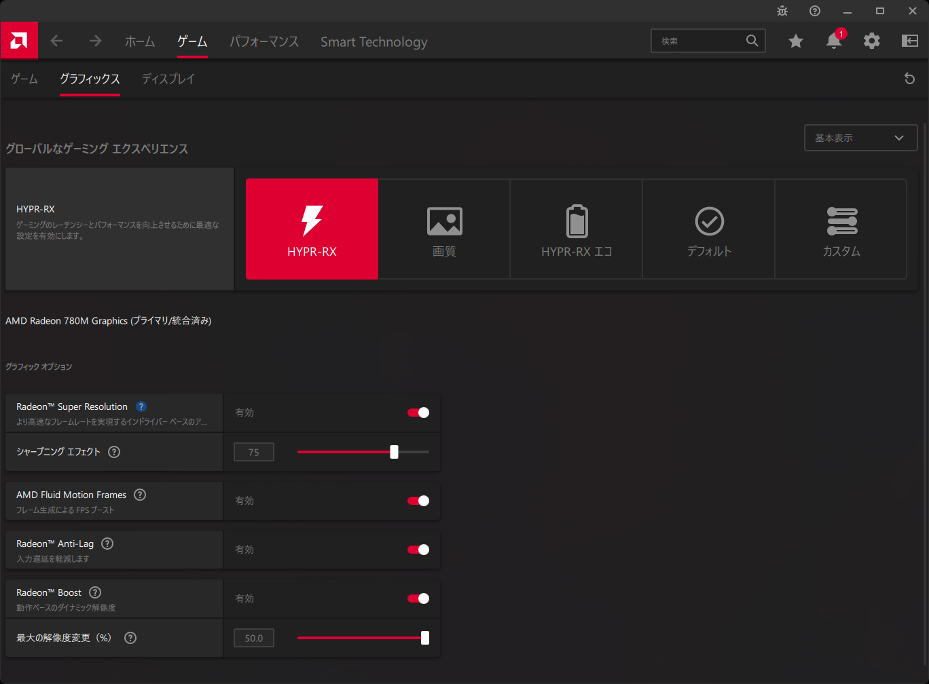Select the 画質 picture profile
The image size is (929, 684).
coord(444,229)
